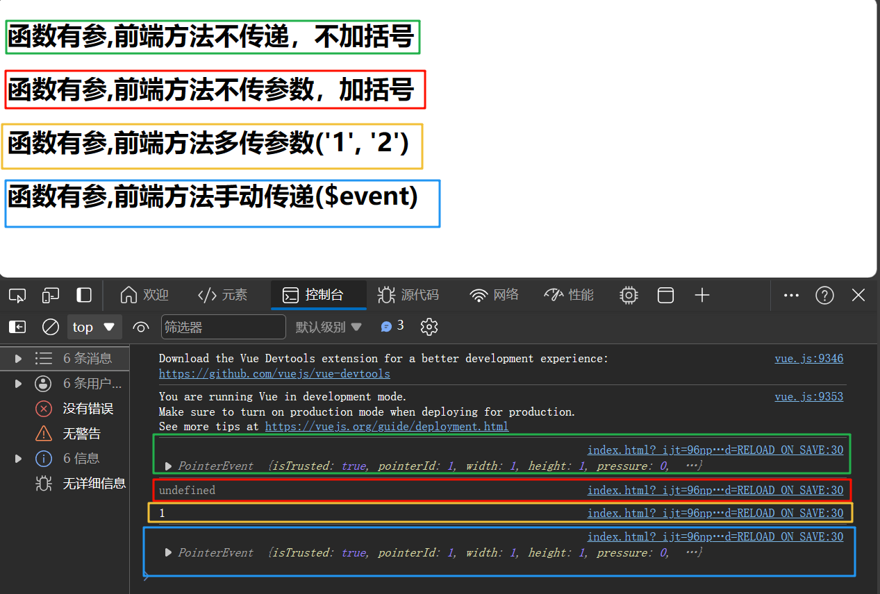
Task: Click heading 函数有参,前端方法不传参数，加括号
Action: (211, 89)
